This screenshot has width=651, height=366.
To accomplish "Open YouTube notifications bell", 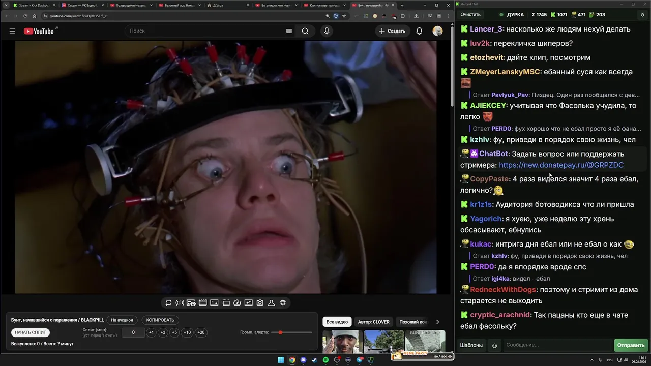I will tap(419, 31).
